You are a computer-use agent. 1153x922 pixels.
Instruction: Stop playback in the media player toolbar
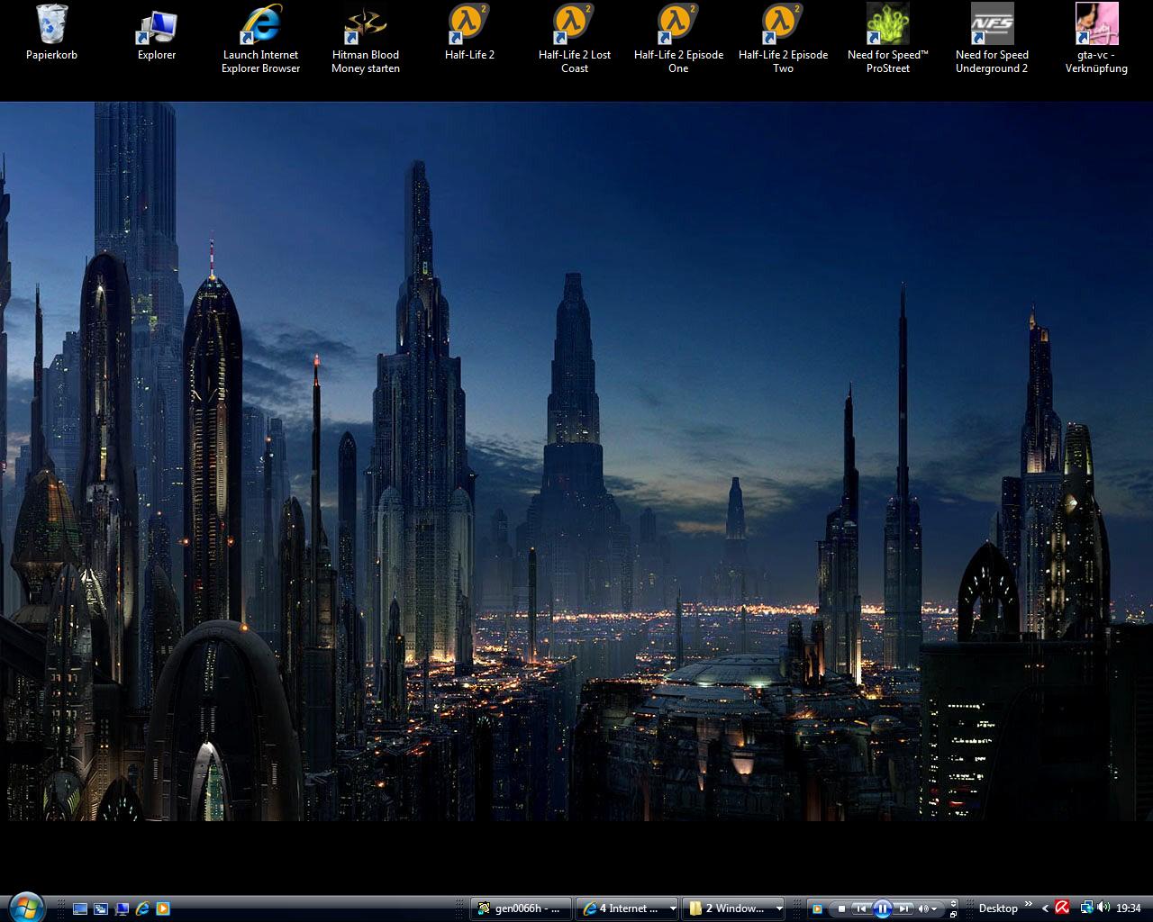[841, 908]
